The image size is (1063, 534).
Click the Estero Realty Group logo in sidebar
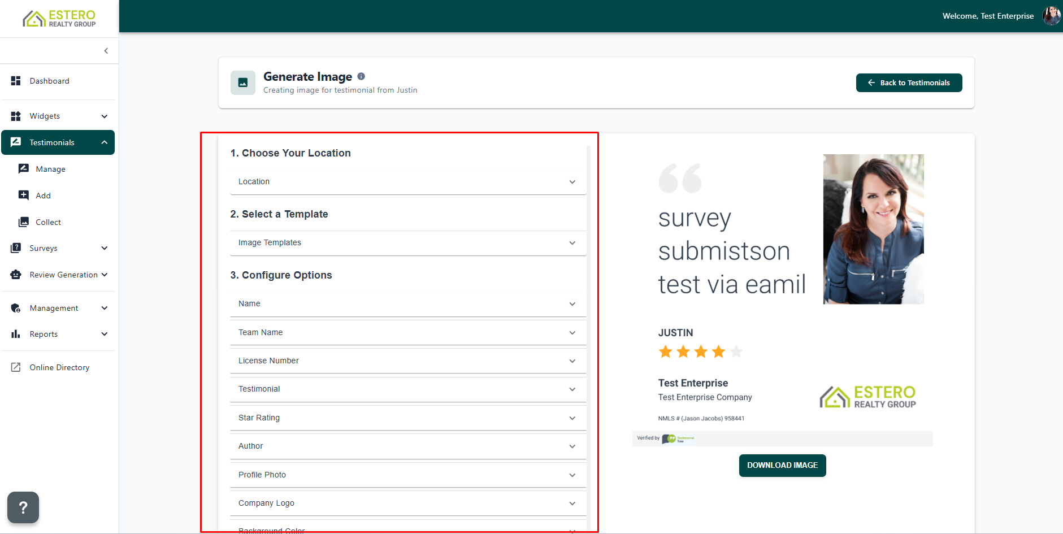59,19
